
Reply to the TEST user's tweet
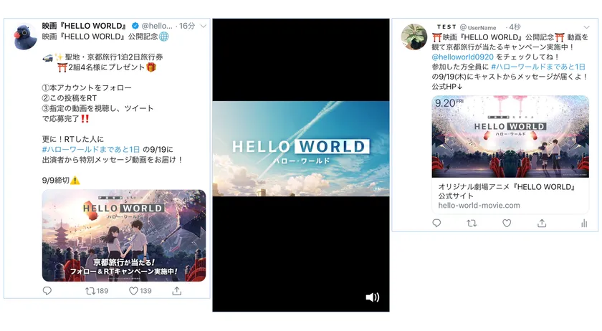pos(436,223)
